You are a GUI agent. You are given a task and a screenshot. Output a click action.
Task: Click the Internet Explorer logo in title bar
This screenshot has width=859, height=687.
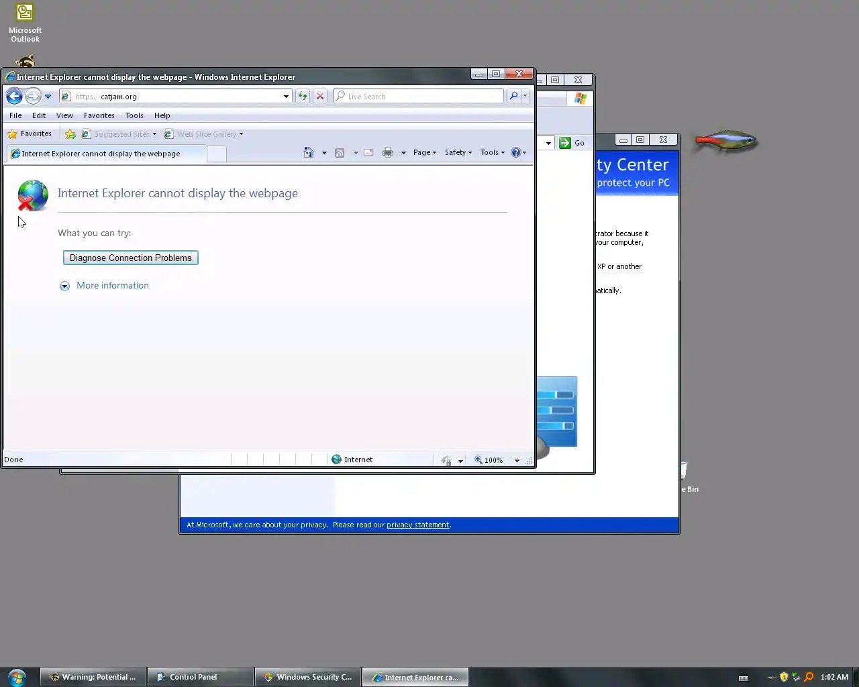coord(10,77)
